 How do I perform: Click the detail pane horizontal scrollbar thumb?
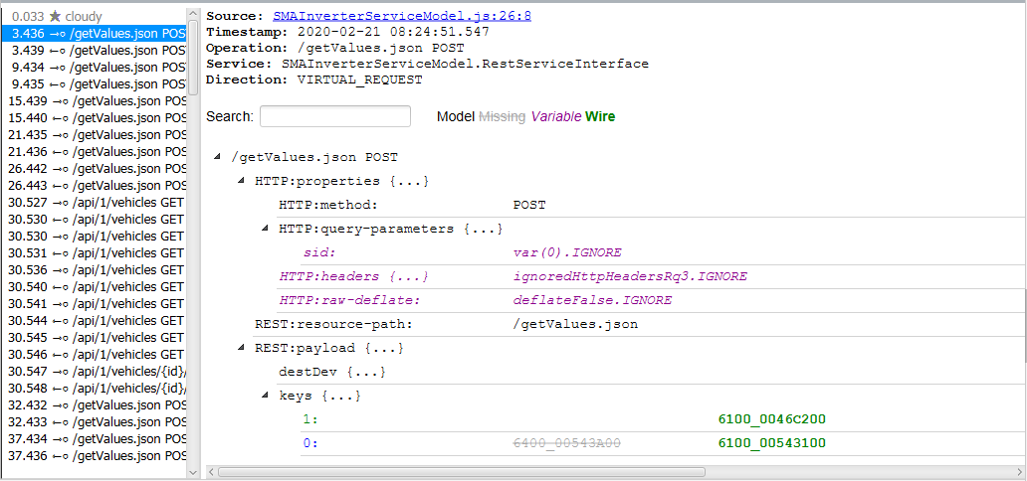(x=462, y=472)
